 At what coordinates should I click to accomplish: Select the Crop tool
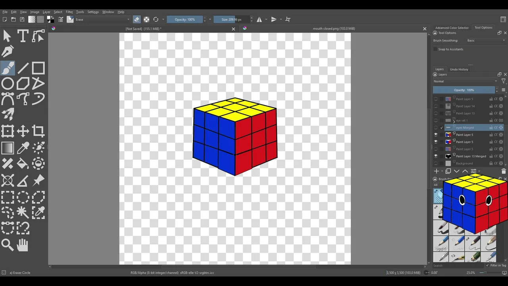(x=38, y=131)
